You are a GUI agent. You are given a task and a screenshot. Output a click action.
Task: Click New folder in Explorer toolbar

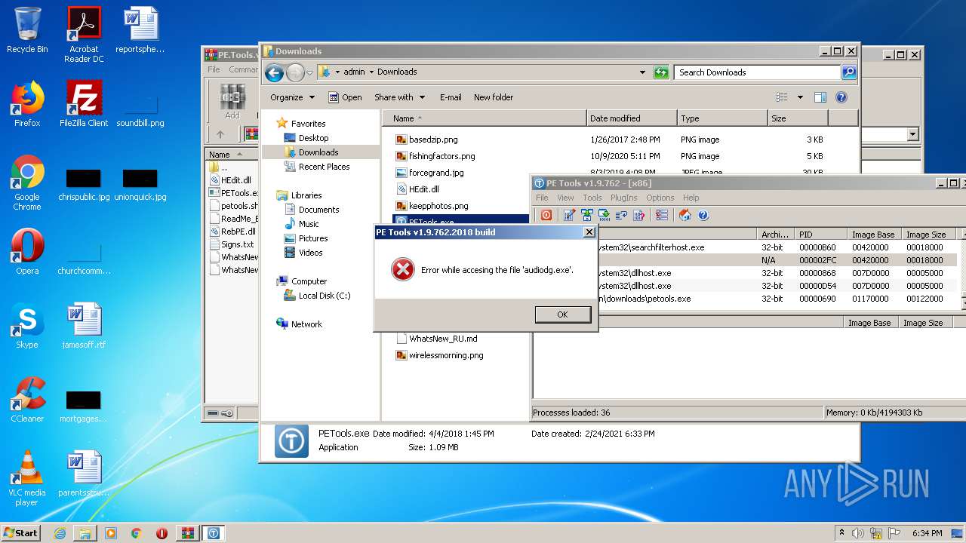click(494, 97)
